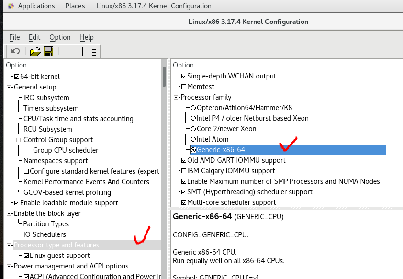Select Intel P4 / older Netburst radio button
The image size is (403, 279).
193,118
